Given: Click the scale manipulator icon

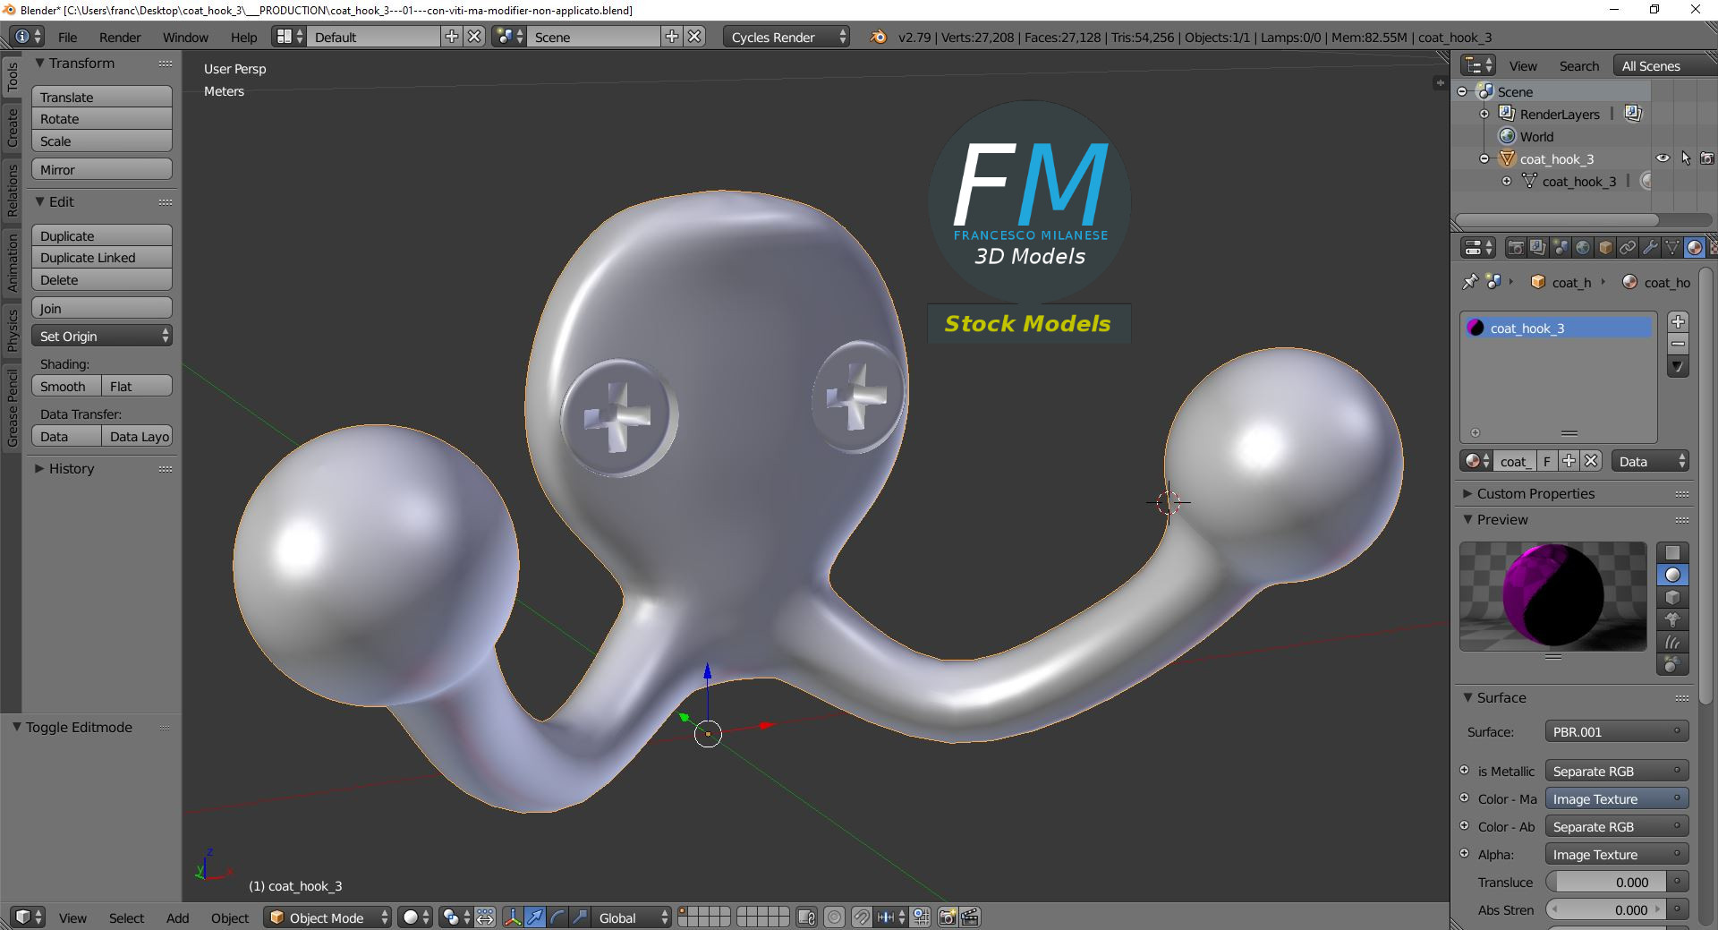Looking at the screenshot, I should (580, 917).
